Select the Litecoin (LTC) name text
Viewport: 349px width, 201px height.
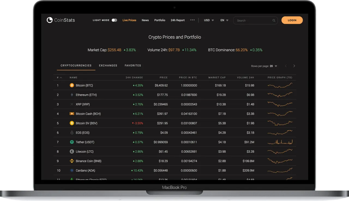coord(85,152)
